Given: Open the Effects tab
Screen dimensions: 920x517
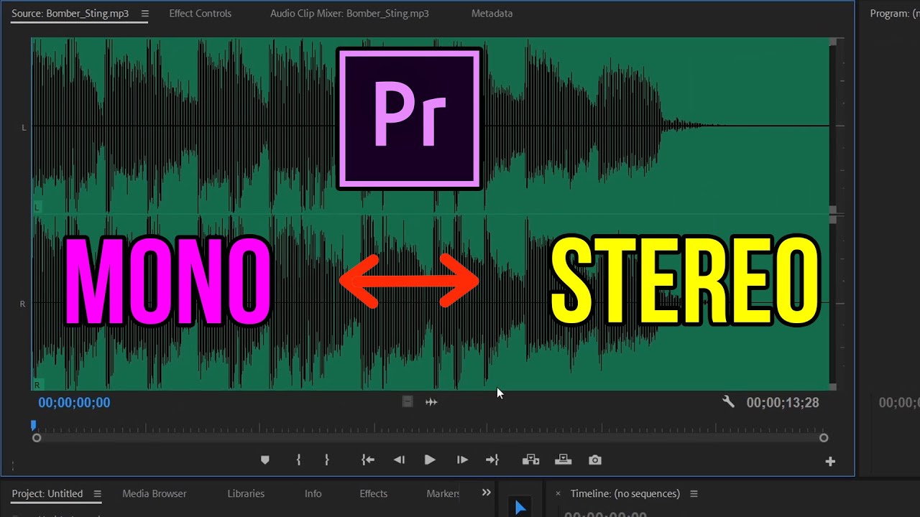Looking at the screenshot, I should [374, 494].
